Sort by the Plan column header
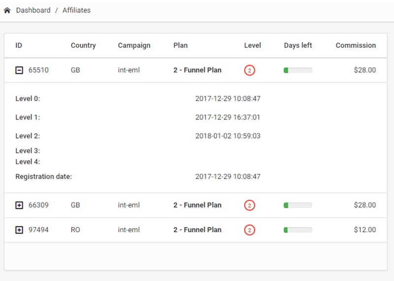 pyautogui.click(x=180, y=45)
